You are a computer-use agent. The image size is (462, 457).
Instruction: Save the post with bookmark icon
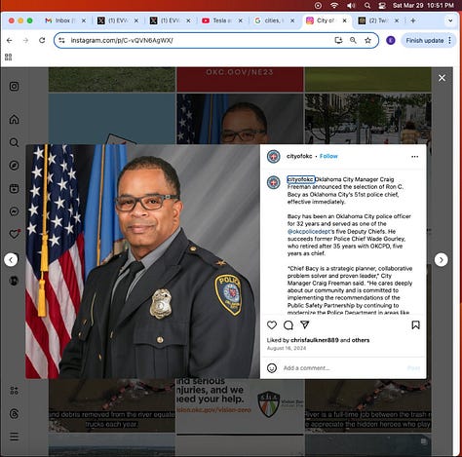tap(415, 324)
